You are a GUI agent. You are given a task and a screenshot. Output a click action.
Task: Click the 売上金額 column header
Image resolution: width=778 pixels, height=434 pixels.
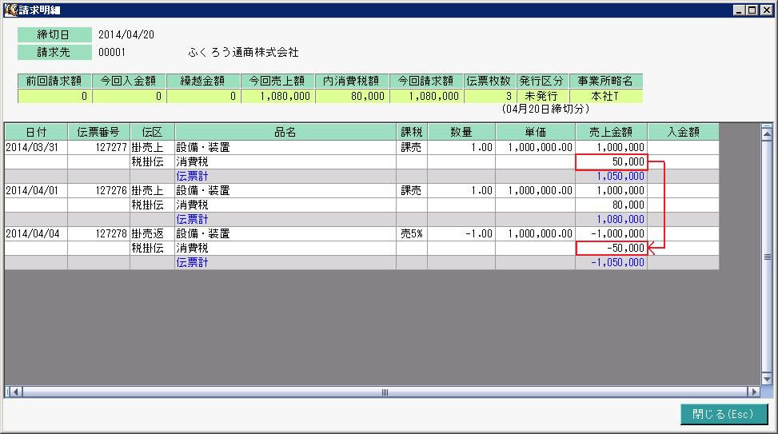pyautogui.click(x=611, y=132)
